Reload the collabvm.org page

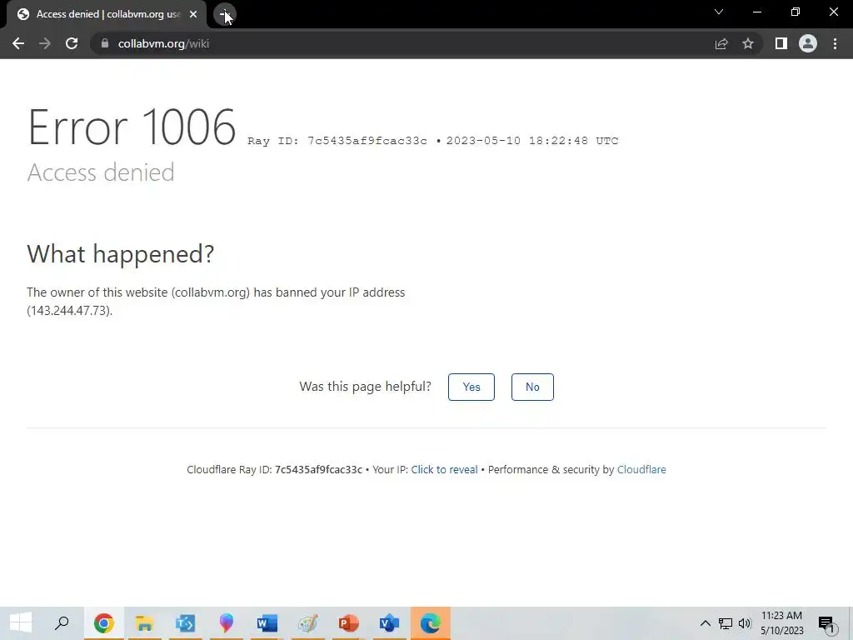(x=72, y=43)
